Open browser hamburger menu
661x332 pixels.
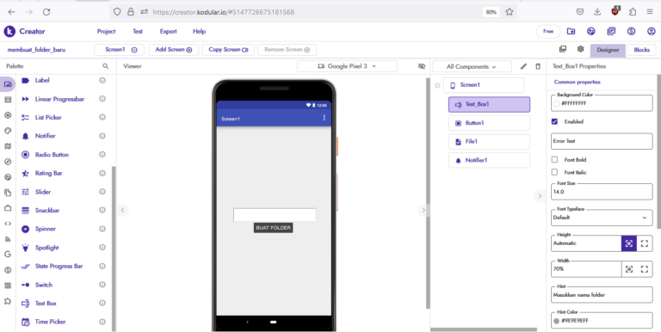point(650,12)
